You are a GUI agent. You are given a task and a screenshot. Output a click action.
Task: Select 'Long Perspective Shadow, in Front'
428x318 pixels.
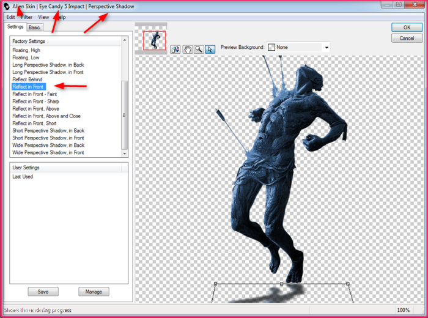tap(48, 72)
